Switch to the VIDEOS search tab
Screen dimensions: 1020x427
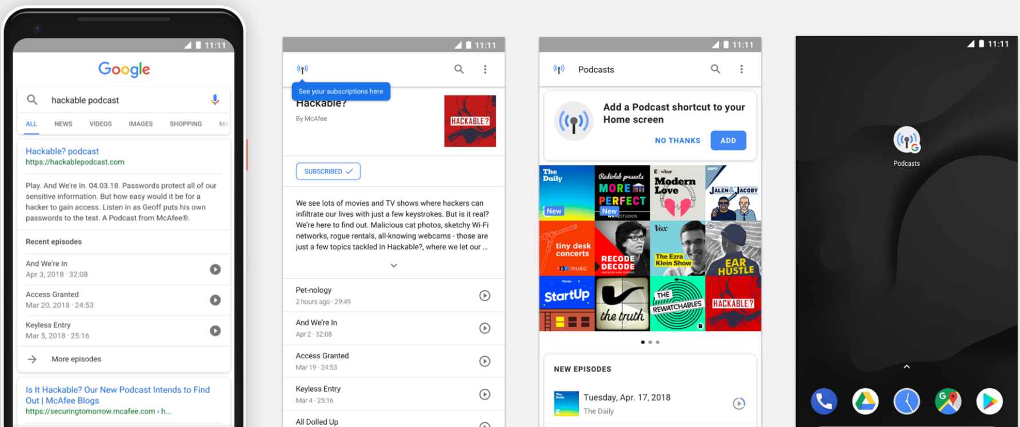pyautogui.click(x=101, y=124)
